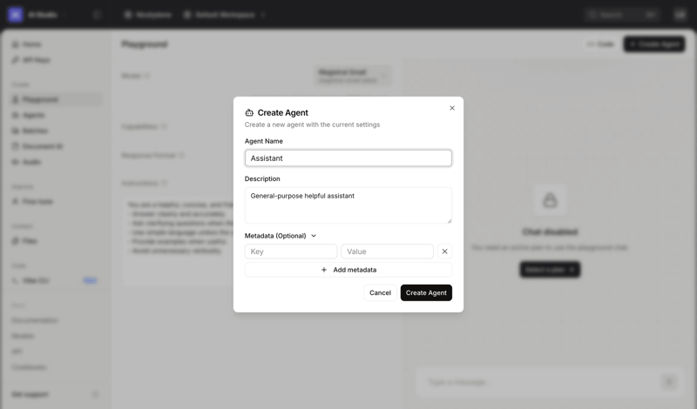Screen dimensions: 697x409
Task: Click the metadata Key field
Action: [x=291, y=251]
